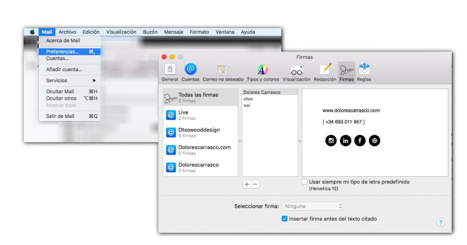The image size is (467, 245).
Task: Open the Formato menu
Action: [x=199, y=32]
